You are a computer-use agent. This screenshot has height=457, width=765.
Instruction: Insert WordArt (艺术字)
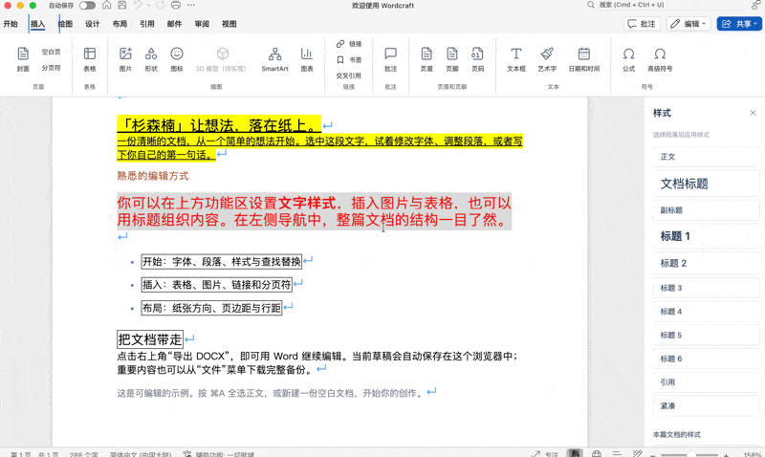(547, 59)
